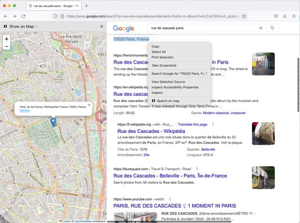Screen dimensions: 300x223
Task: Open options dots for foursquare result
Action: tap(197, 169)
